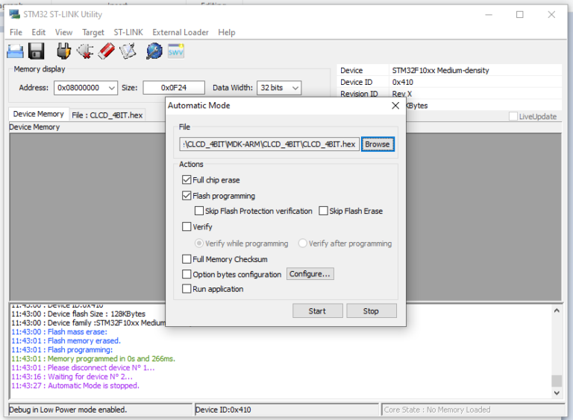Click the Save file floppy disk icon
This screenshot has width=573, height=420.
(x=37, y=51)
